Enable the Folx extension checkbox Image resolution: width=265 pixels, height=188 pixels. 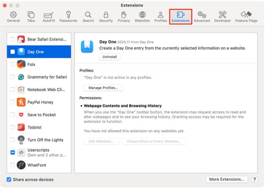(x=13, y=64)
